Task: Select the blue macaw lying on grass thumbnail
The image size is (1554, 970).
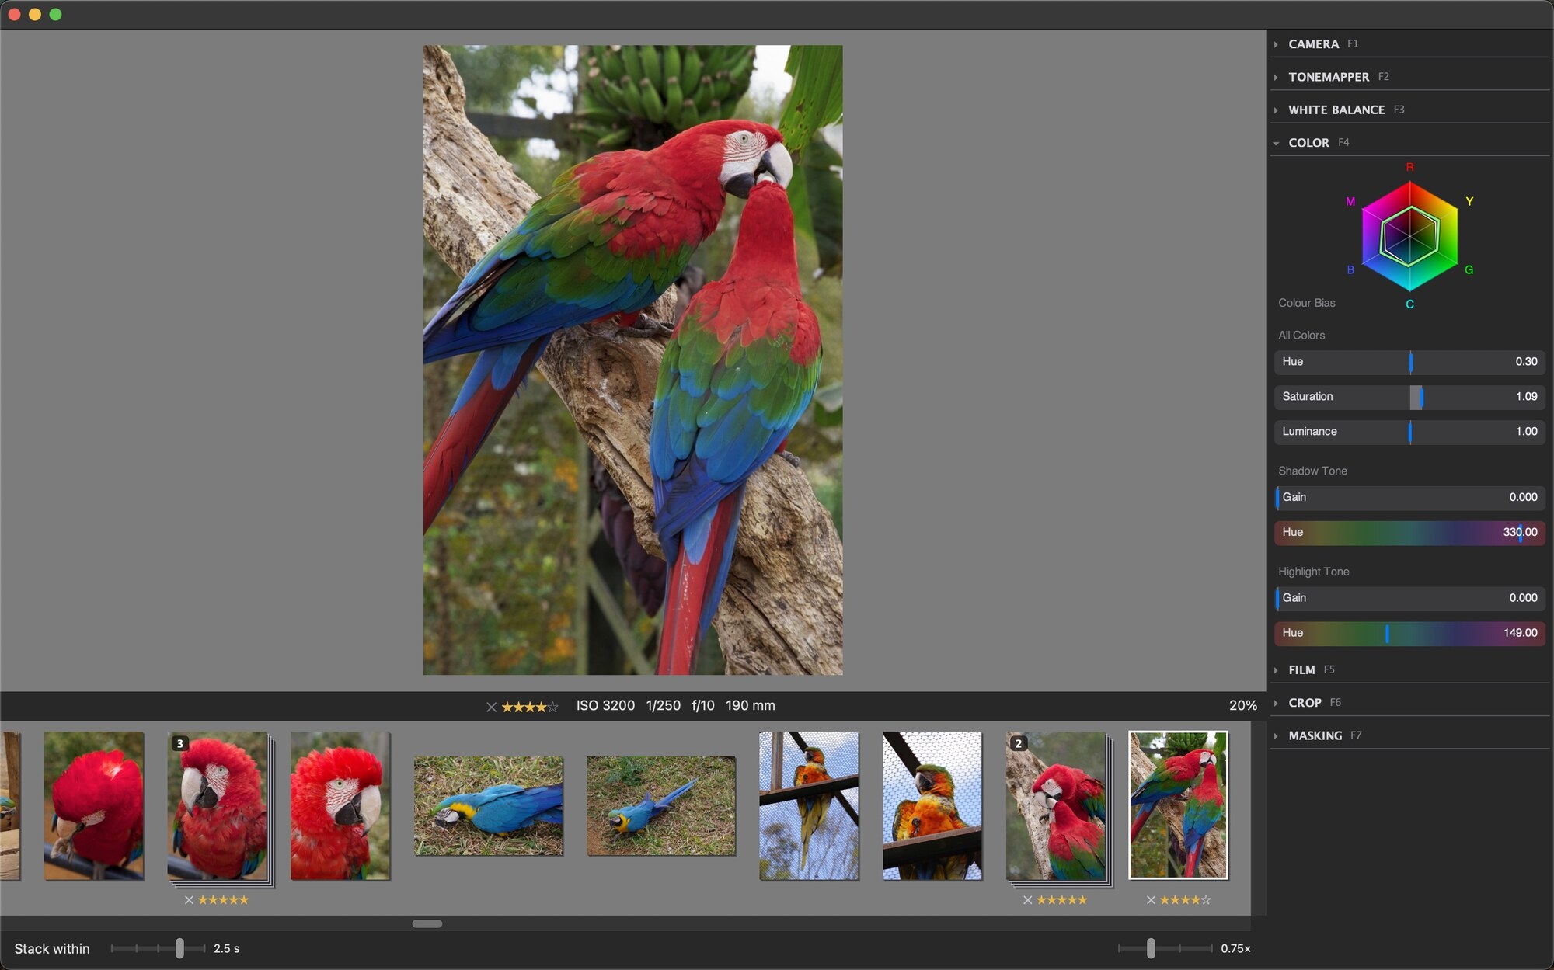Action: coord(489,806)
